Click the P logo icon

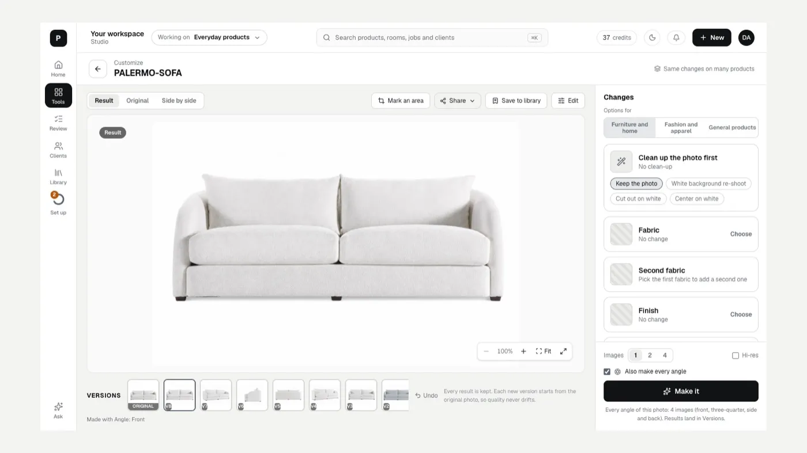coord(58,38)
